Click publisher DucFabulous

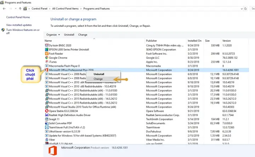coord(153,131)
